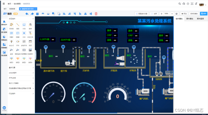Toggle the hamburger menu collapse icon

4,4
